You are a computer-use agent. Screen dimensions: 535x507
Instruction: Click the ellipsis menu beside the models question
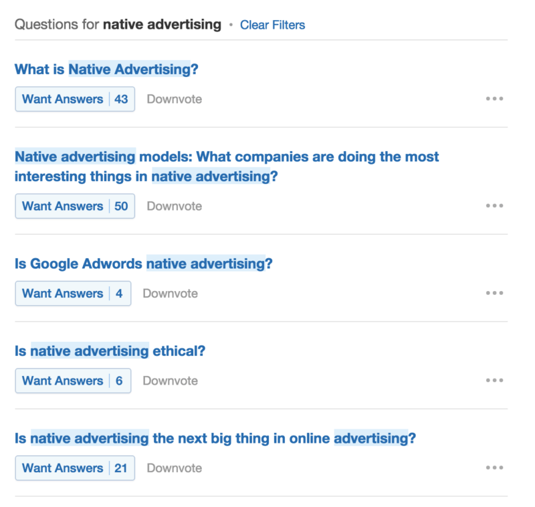(495, 205)
